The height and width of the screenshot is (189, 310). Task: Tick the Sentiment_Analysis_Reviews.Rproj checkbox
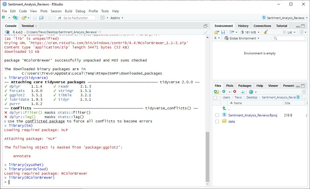click(x=217, y=115)
